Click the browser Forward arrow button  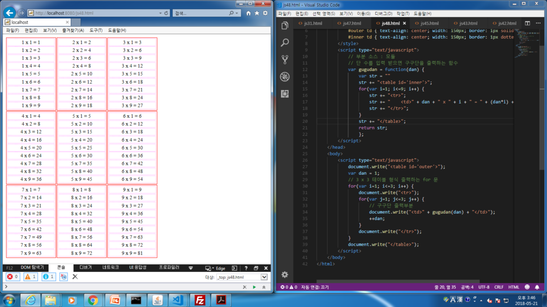point(22,13)
